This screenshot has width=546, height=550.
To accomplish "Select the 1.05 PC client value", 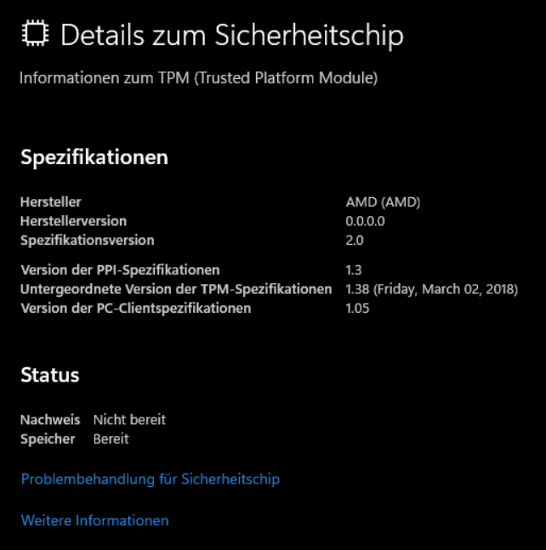I will 357,309.
